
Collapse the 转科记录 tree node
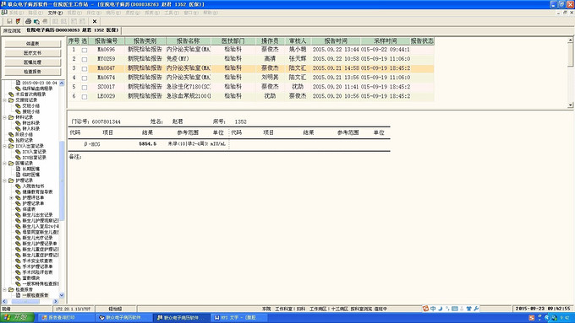5,117
